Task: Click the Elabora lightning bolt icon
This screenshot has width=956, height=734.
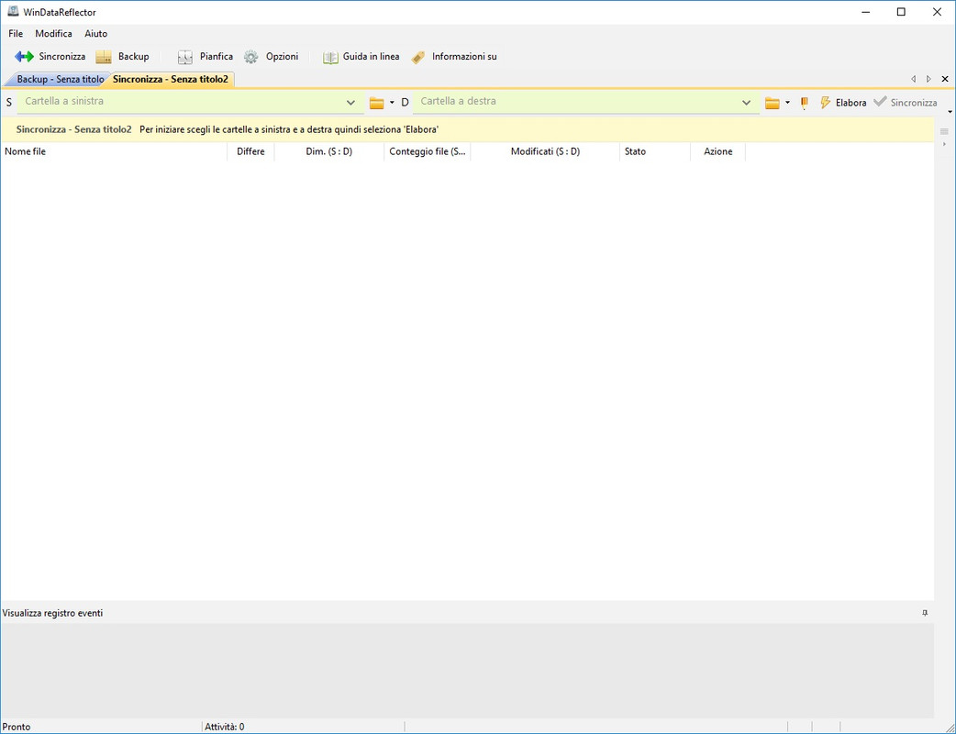Action: point(825,103)
